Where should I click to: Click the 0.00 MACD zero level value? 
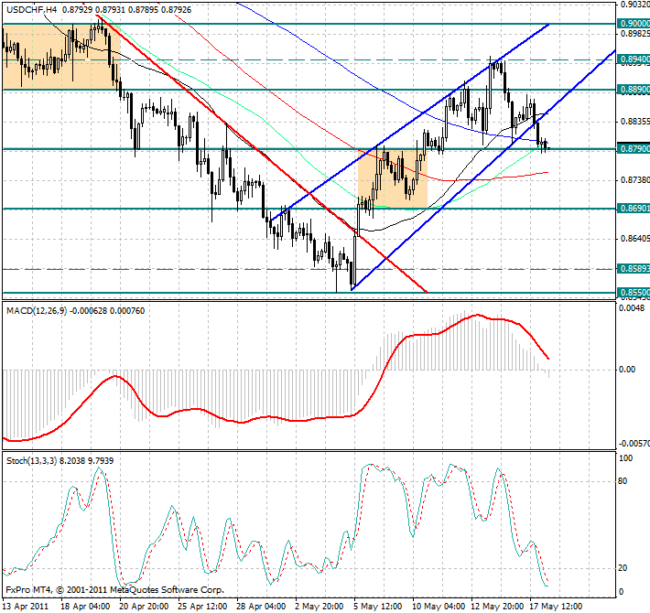click(627, 370)
